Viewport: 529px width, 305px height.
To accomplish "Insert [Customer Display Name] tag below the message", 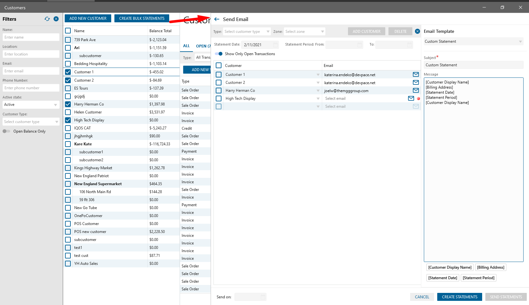I will click(x=450, y=267).
